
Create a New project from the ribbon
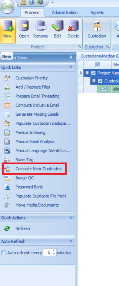[x=8, y=31]
